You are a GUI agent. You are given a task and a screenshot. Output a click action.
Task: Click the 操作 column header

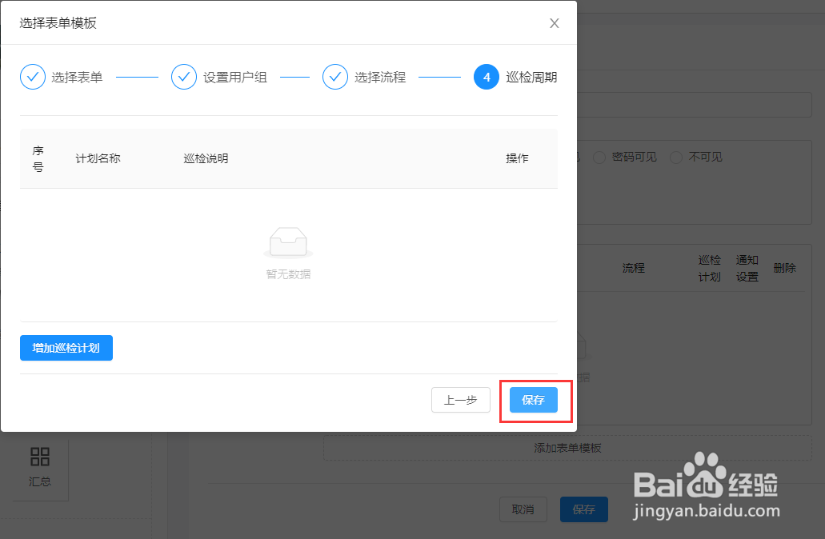(x=517, y=158)
